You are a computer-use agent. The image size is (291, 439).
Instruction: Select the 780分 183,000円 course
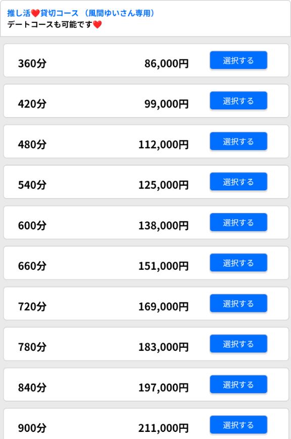(238, 344)
